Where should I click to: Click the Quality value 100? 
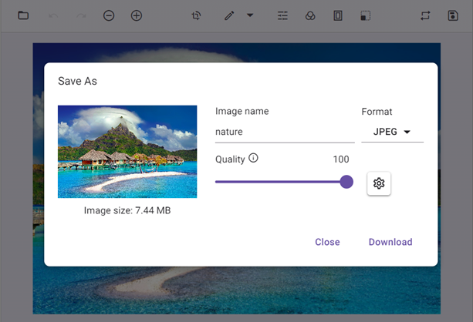click(x=341, y=159)
